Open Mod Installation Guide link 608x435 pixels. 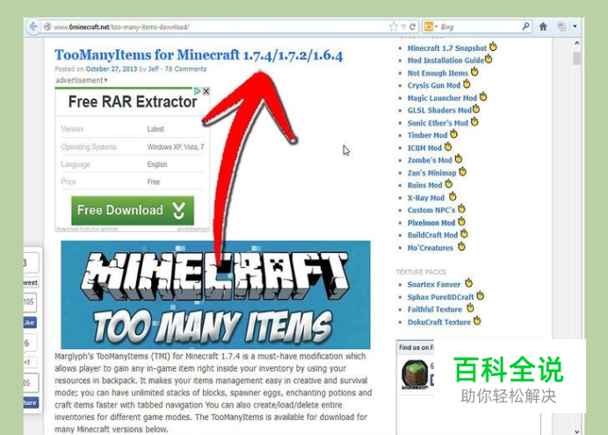coord(445,61)
